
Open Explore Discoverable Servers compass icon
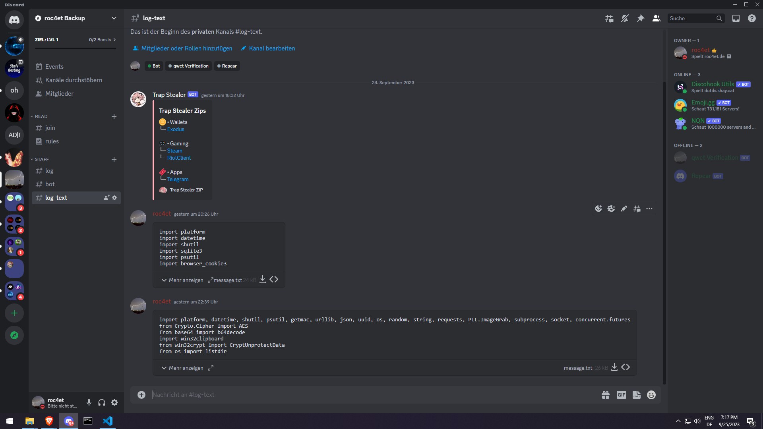14,335
